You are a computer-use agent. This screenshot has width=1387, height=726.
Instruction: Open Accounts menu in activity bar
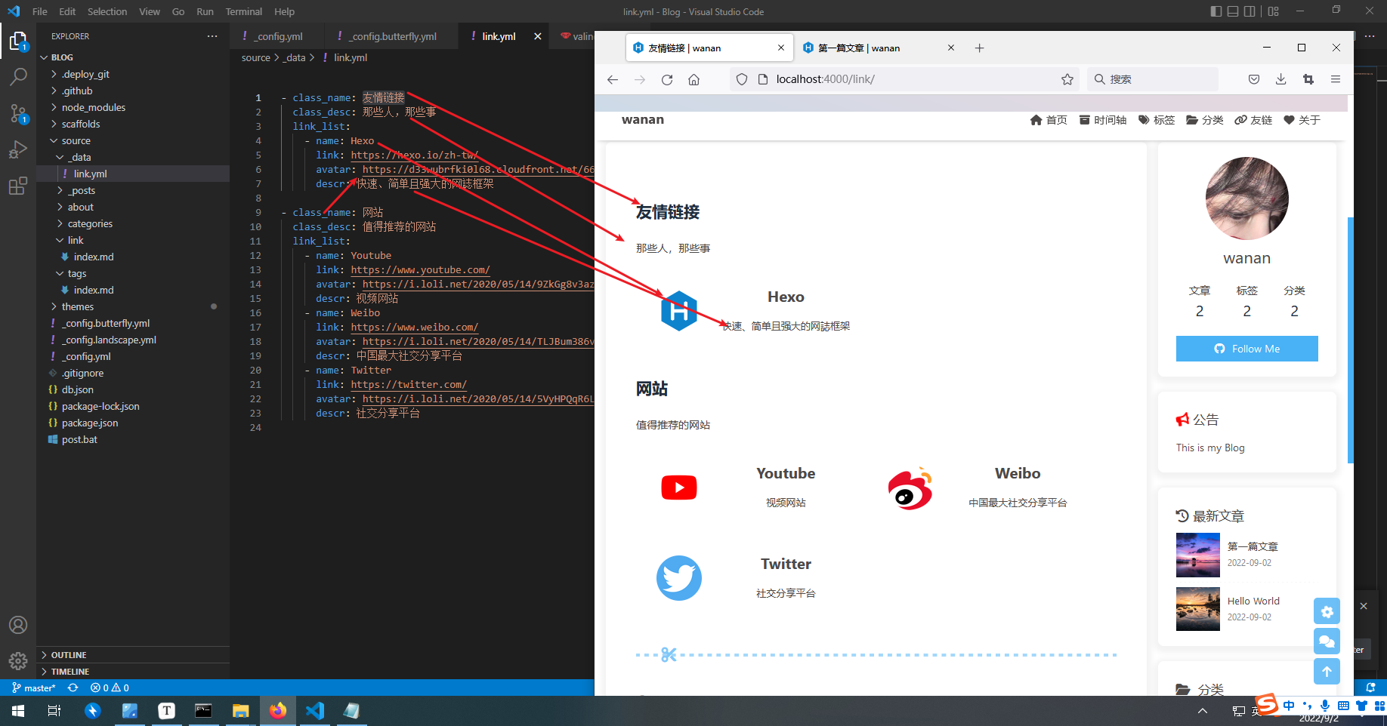18,625
